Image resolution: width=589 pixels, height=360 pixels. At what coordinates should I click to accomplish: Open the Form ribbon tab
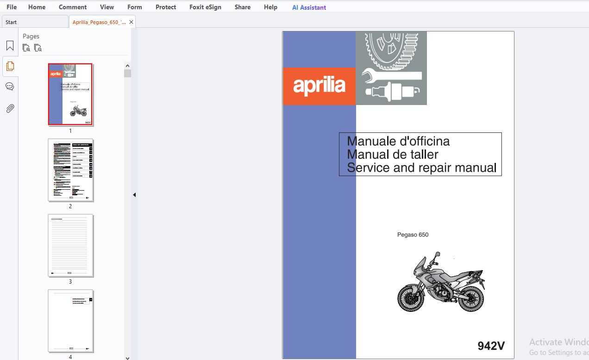135,7
